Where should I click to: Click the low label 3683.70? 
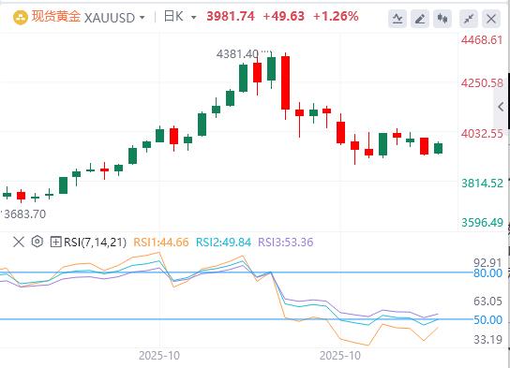[x=24, y=214]
